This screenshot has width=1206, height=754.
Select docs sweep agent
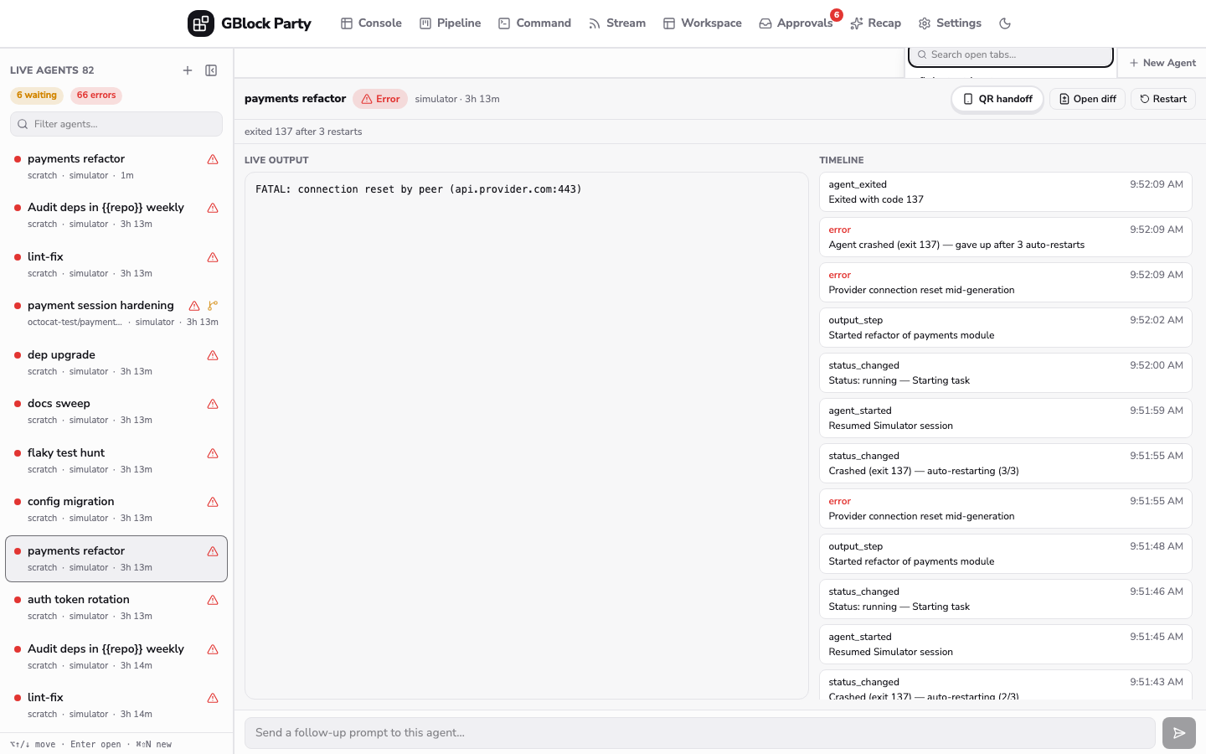point(116,411)
